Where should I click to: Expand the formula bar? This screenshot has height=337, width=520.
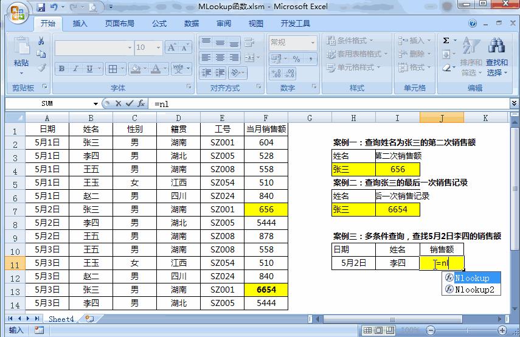click(514, 103)
